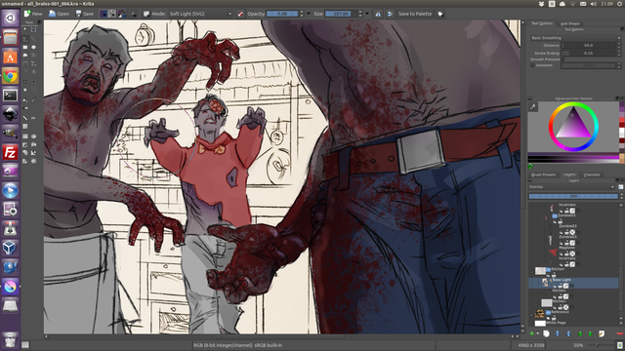
Task: Click the layer opacity slider showing 100
Action: (x=573, y=196)
